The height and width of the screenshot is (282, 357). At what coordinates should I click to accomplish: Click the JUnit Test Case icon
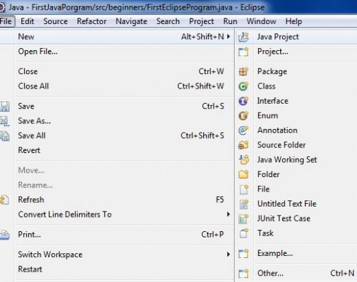pos(243,219)
